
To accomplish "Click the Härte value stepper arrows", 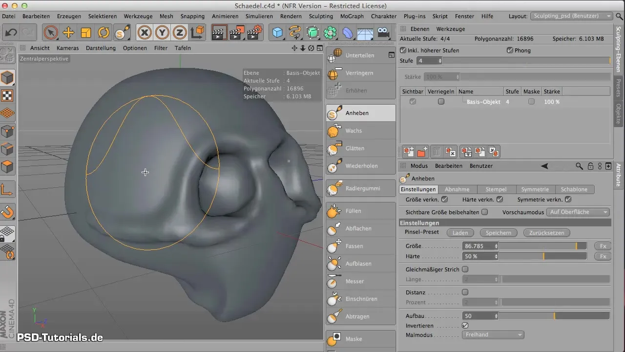I will click(x=496, y=256).
